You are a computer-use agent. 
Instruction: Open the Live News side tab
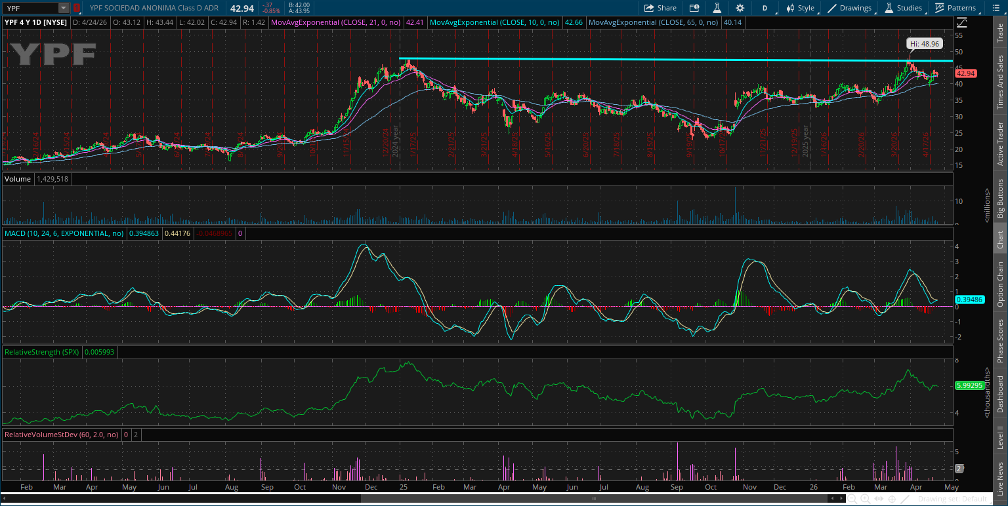pyautogui.click(x=1000, y=477)
